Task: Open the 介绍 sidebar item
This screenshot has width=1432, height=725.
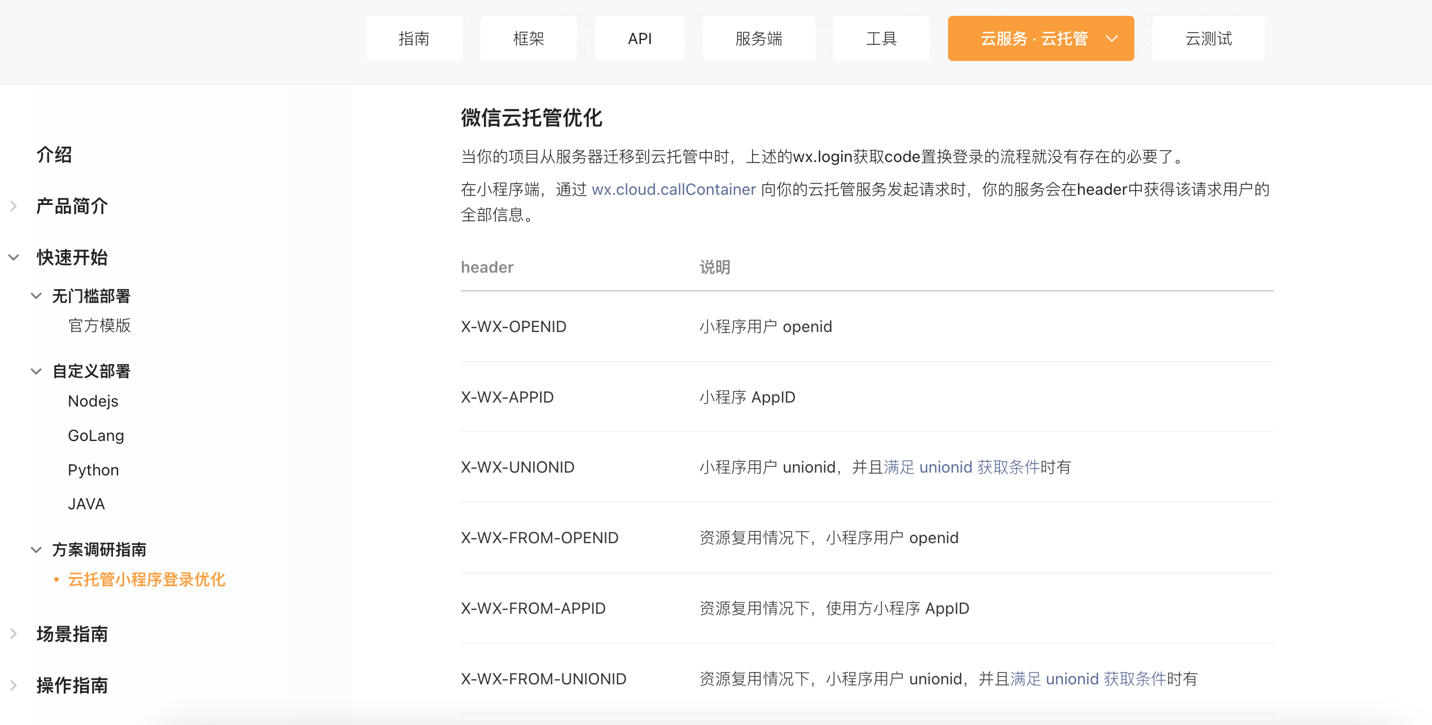Action: pos(54,155)
